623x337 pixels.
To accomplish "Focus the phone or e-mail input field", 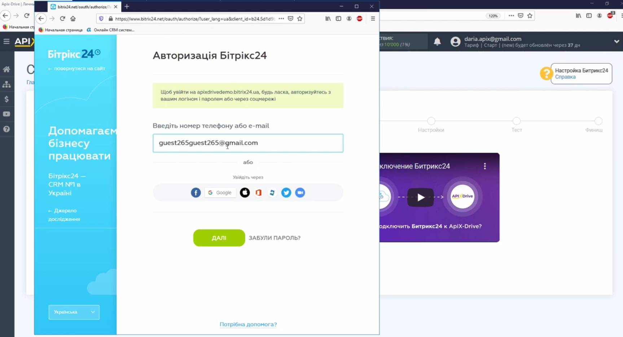I will point(248,143).
